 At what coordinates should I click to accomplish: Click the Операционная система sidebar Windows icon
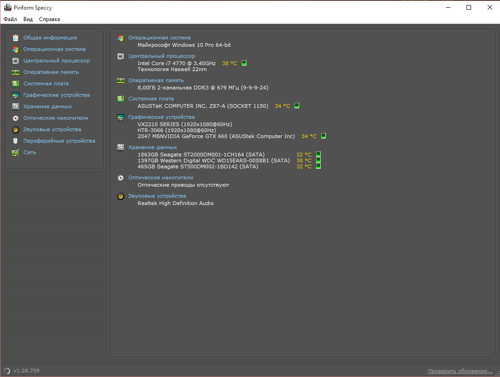point(15,50)
